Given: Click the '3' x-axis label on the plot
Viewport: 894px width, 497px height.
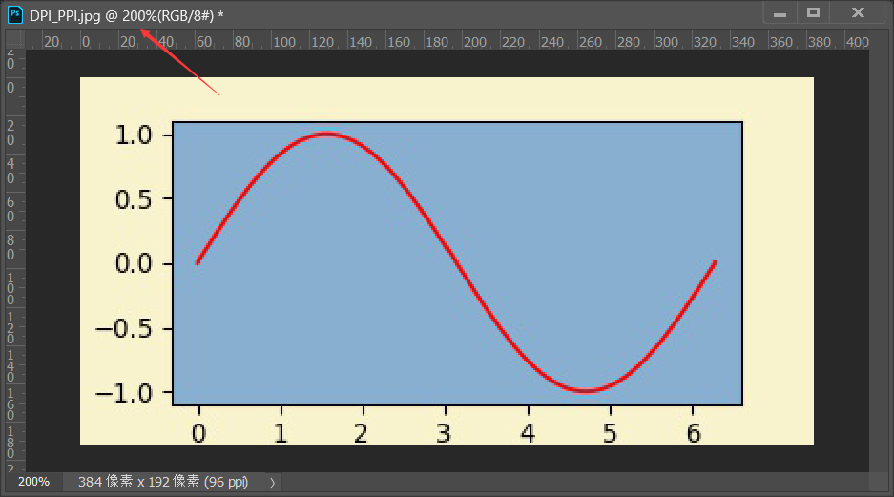Looking at the screenshot, I should pyautogui.click(x=444, y=434).
